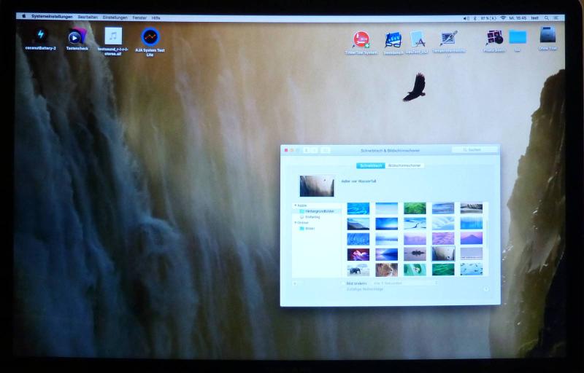Choose the purple mountain wallpaper thumbnail
The height and width of the screenshot is (373, 584).
point(472,238)
